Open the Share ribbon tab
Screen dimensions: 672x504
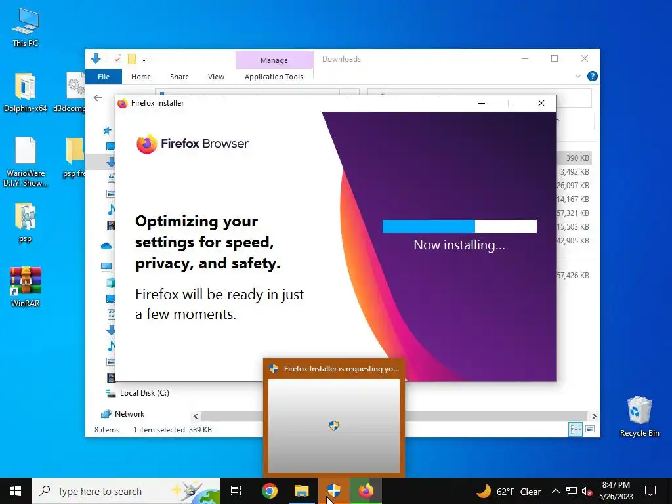click(179, 77)
